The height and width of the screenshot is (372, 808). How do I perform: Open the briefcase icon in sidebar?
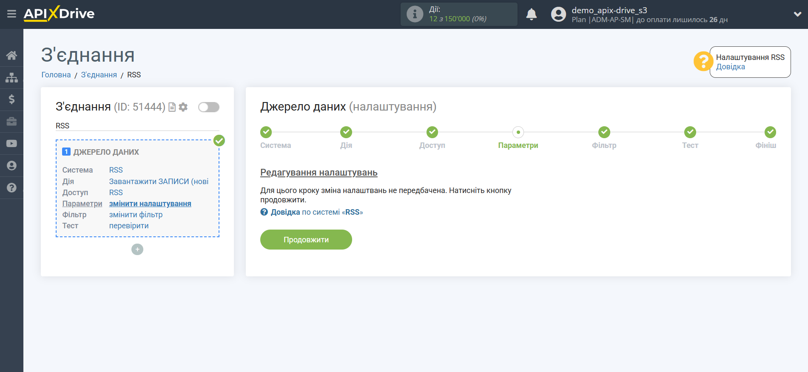click(x=11, y=122)
